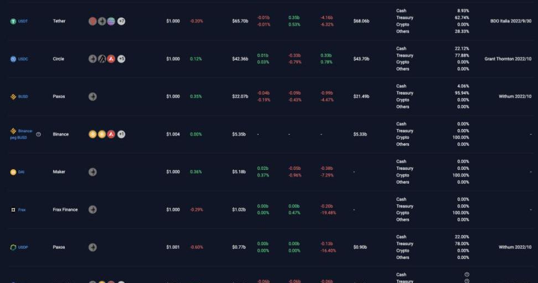Click the help icon next to Binance-peg BUSD
This screenshot has width=538, height=283.
(x=38, y=134)
